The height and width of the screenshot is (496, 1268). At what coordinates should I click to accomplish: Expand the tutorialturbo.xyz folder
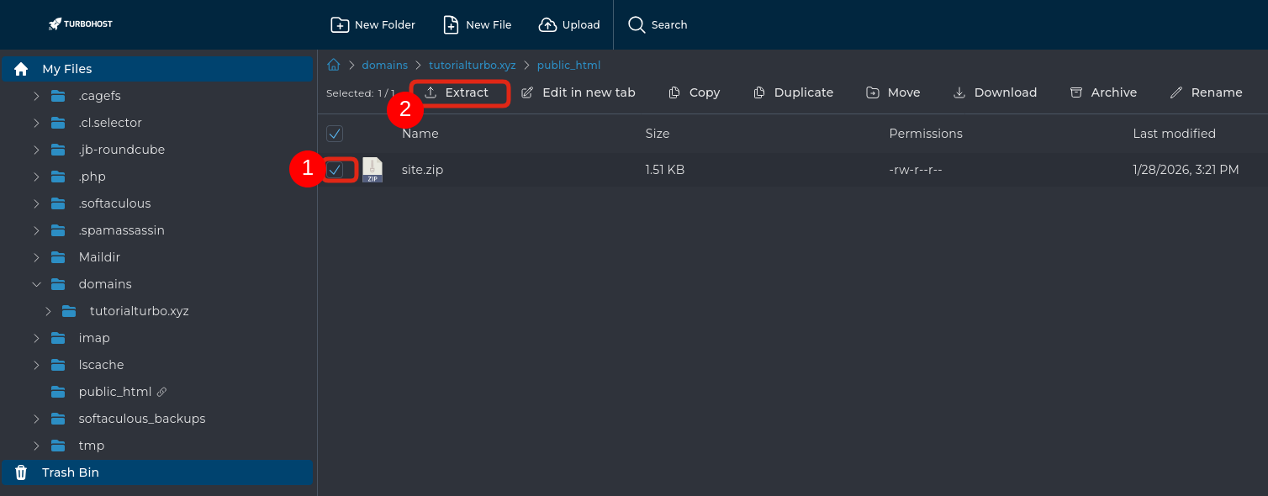(x=47, y=311)
